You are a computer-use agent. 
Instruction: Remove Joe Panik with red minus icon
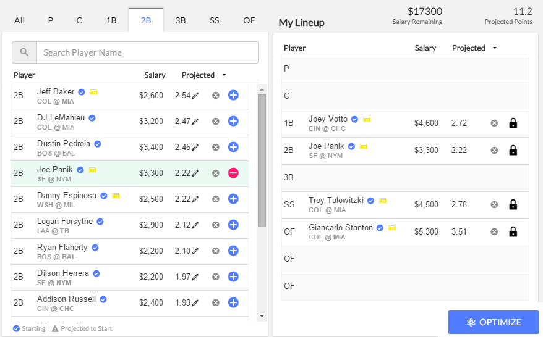tap(233, 173)
